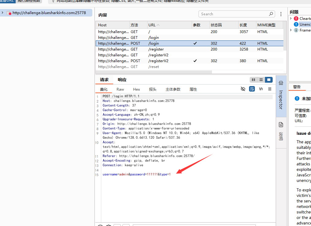Expand the gray Frame issue entry
The width and height of the screenshot is (311, 226).
pos(291,30)
